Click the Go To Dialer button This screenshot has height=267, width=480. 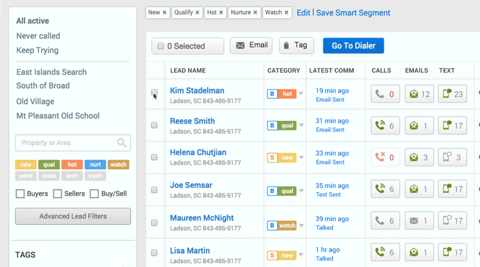[353, 46]
